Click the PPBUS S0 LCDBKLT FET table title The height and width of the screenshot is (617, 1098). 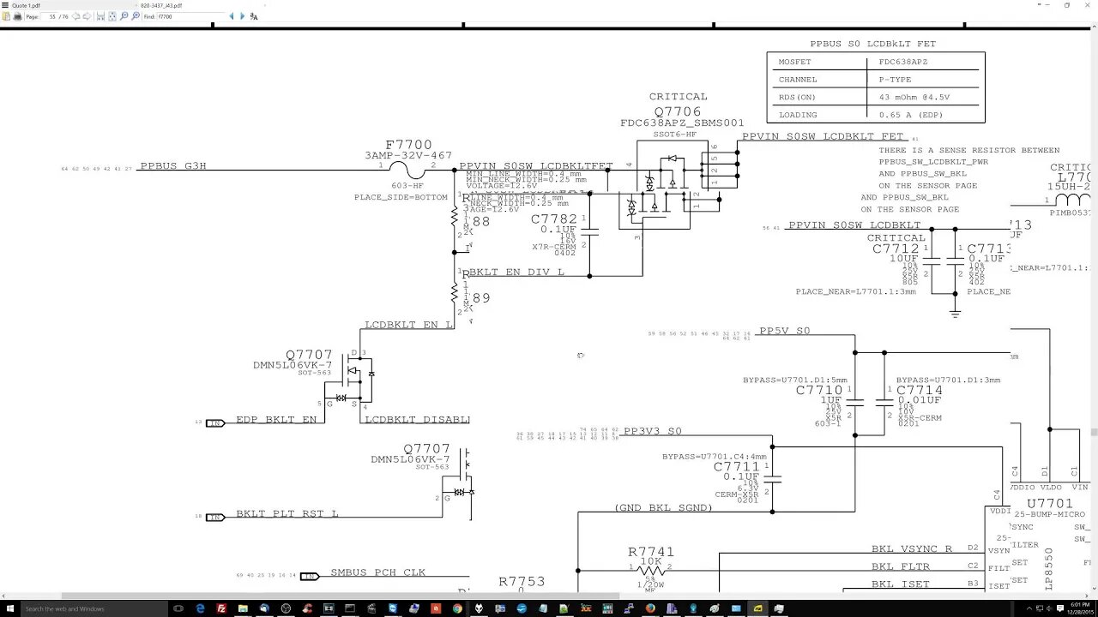tap(872, 44)
